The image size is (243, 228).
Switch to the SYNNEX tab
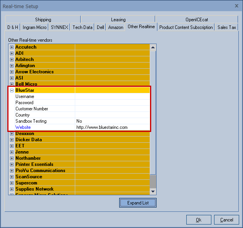pyautogui.click(x=59, y=27)
